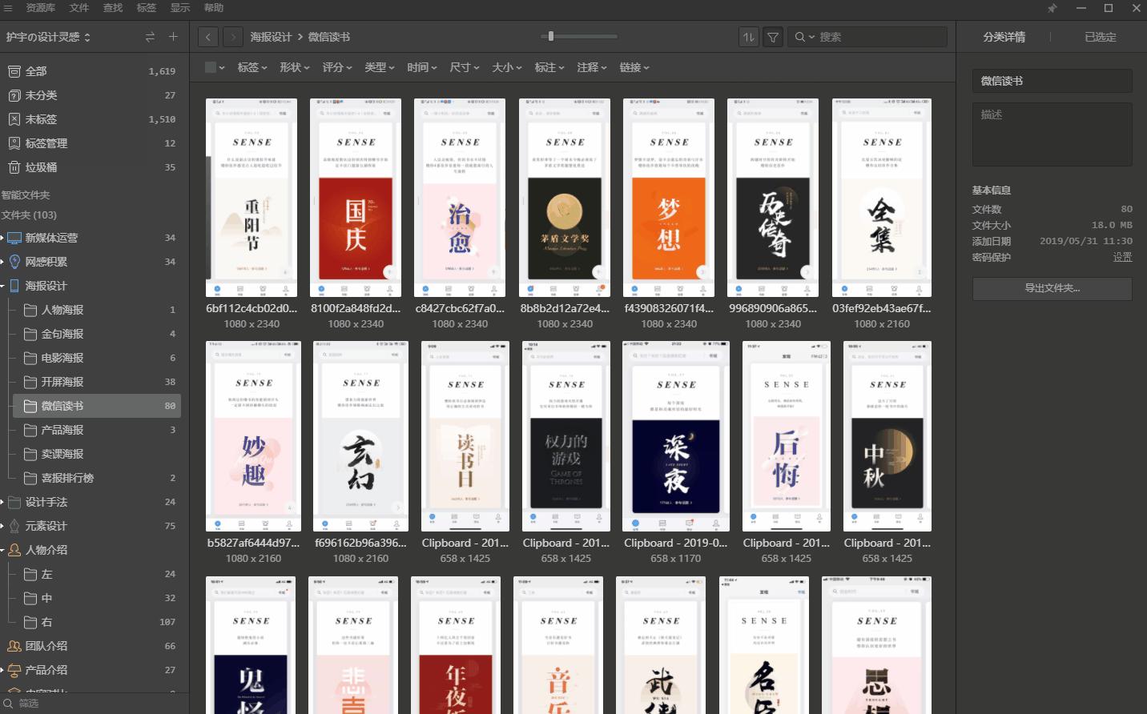Click the 元素设计 folder icon
1147x714 pixels.
(x=14, y=526)
